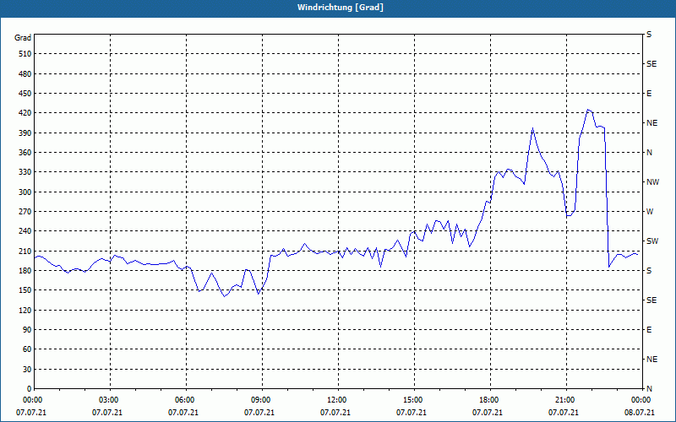
Task: Choose the 240 y-axis value
Action: coord(25,231)
